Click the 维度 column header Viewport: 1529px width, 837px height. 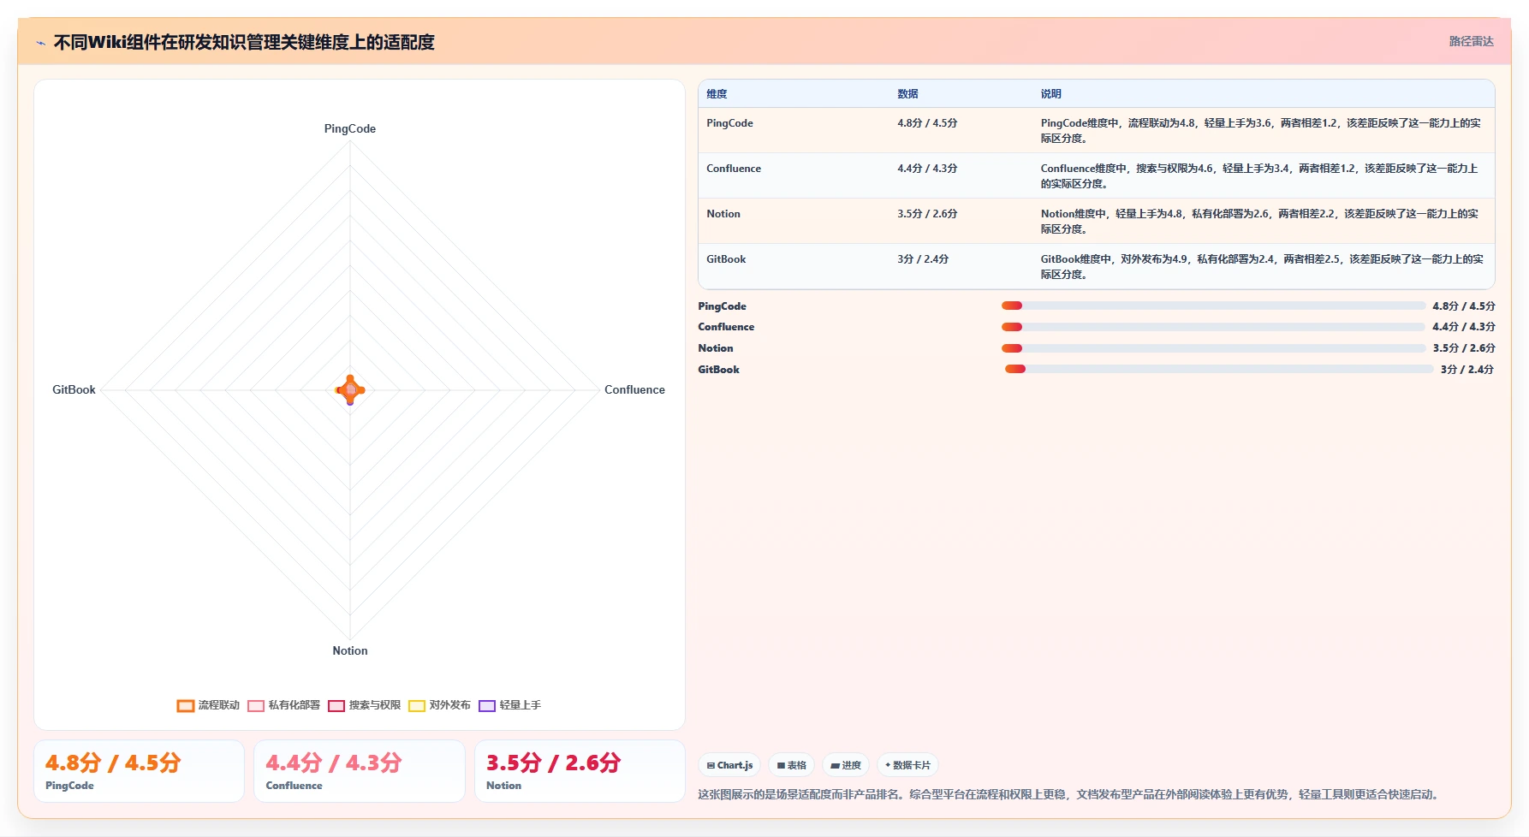[717, 94]
